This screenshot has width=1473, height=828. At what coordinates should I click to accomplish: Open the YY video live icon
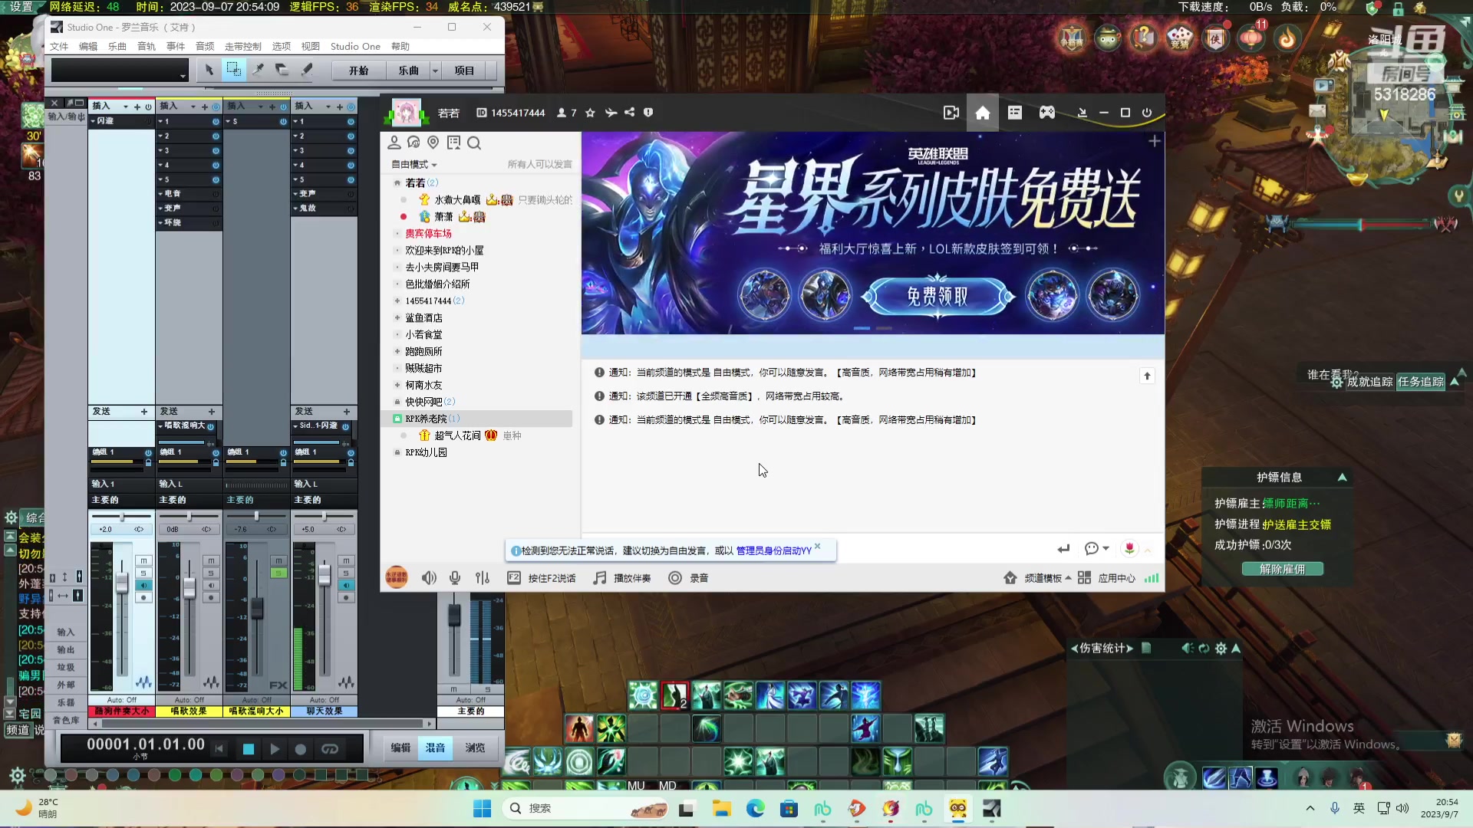[951, 113]
